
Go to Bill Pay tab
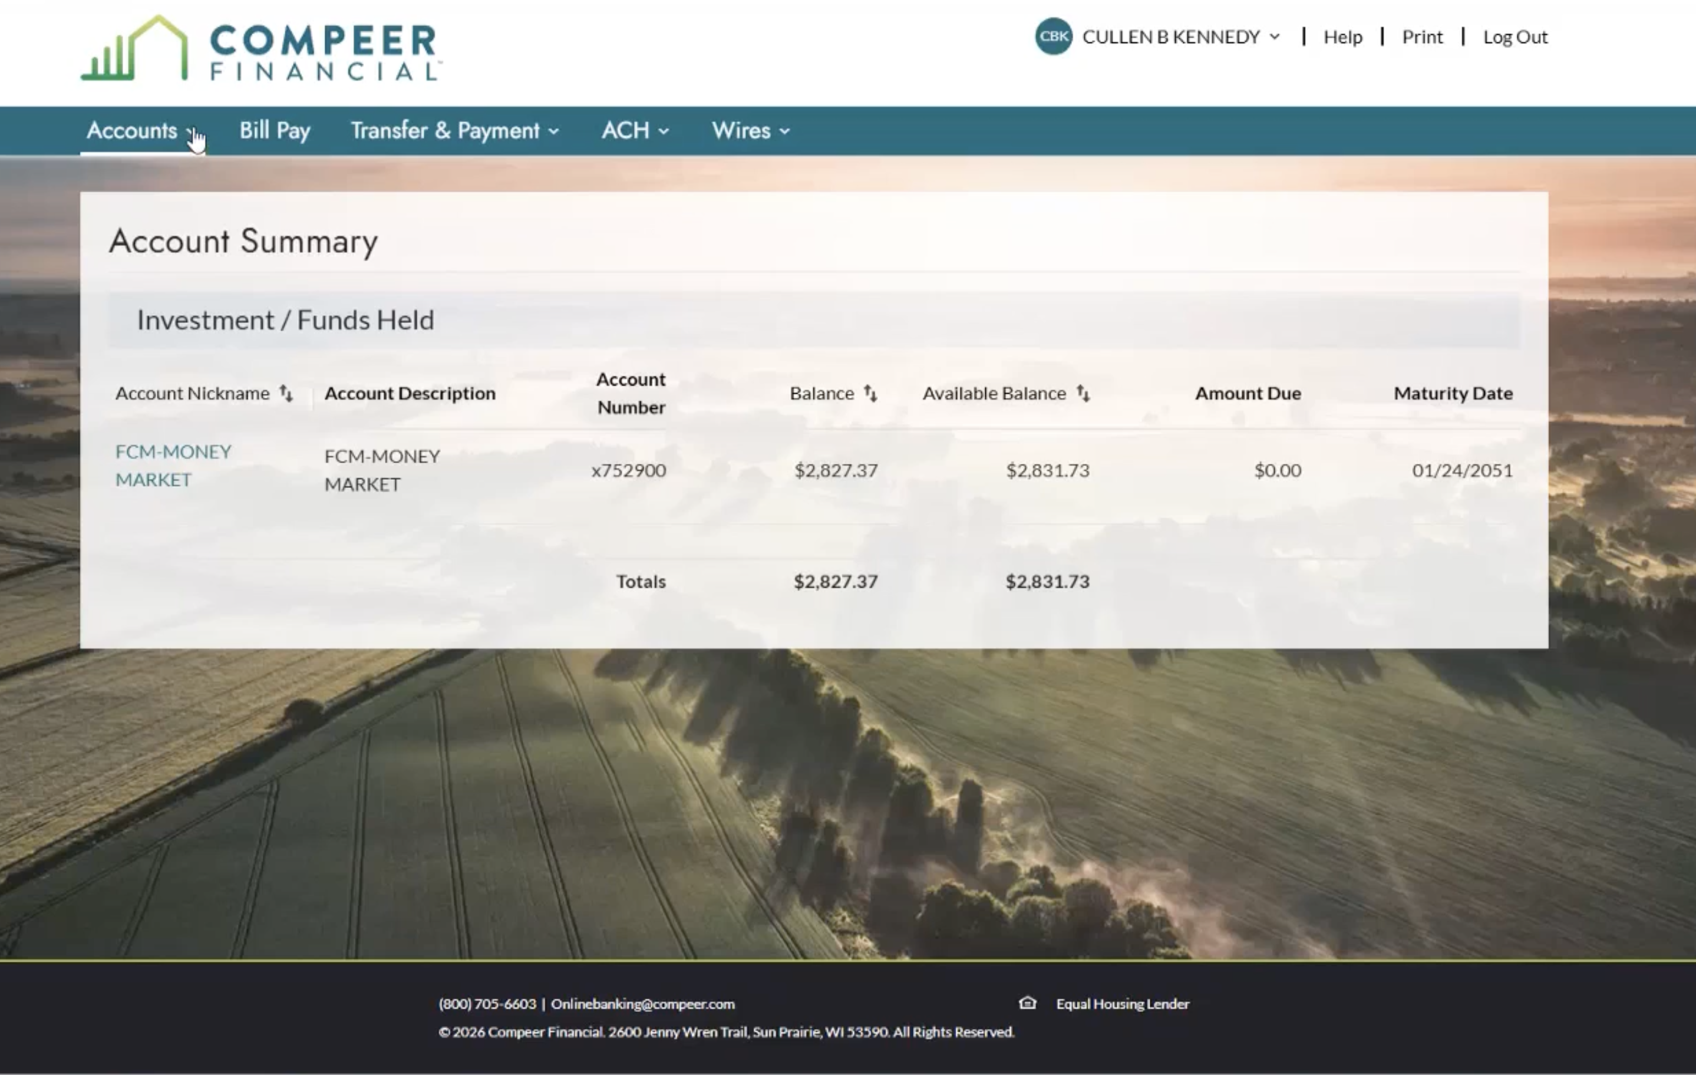tap(275, 131)
